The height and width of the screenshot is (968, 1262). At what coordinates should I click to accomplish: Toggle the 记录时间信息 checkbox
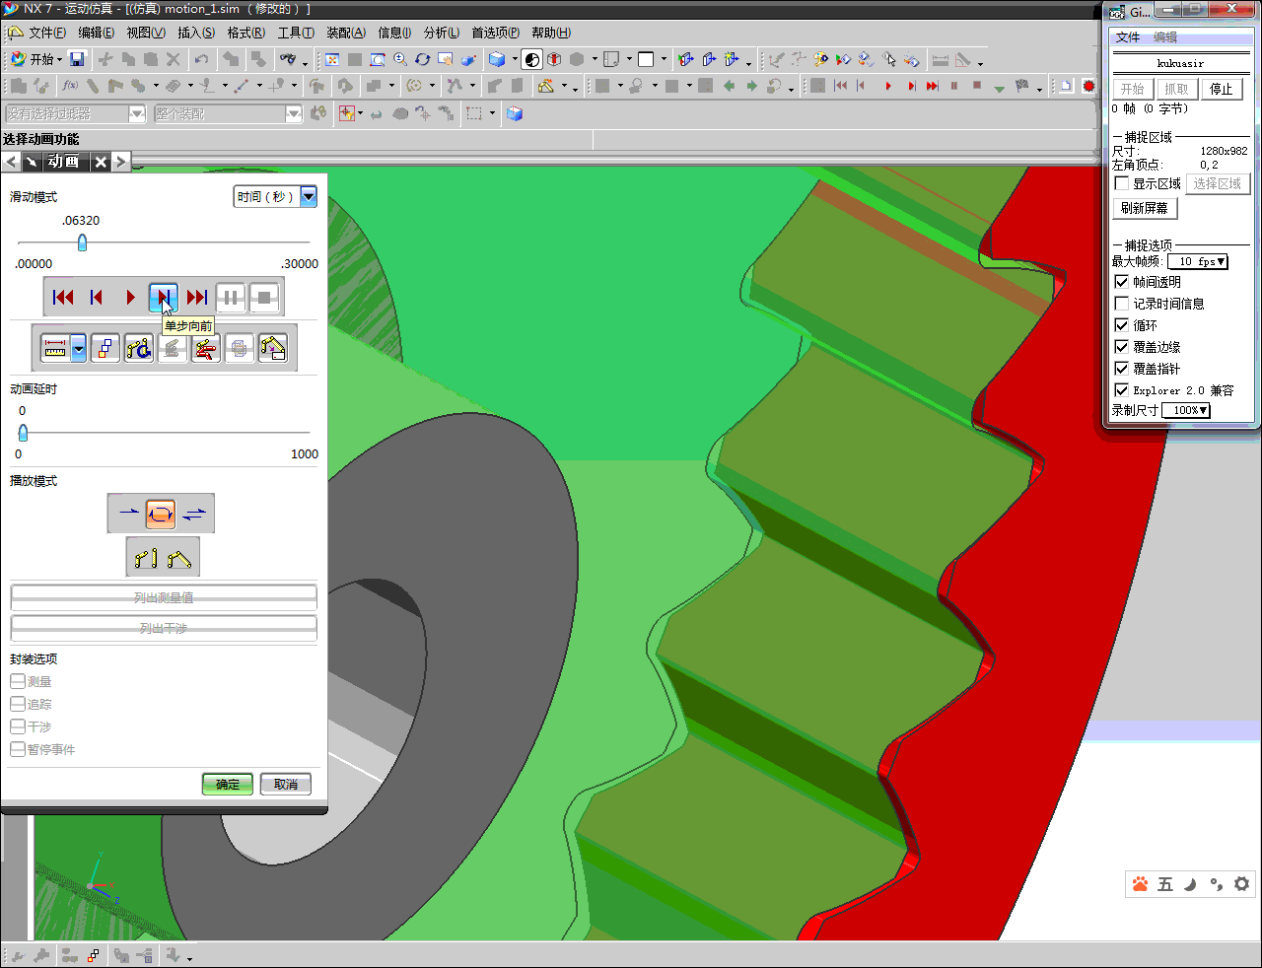tap(1121, 304)
